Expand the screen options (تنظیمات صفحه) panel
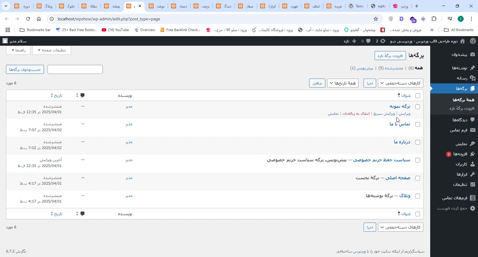 click(x=52, y=50)
